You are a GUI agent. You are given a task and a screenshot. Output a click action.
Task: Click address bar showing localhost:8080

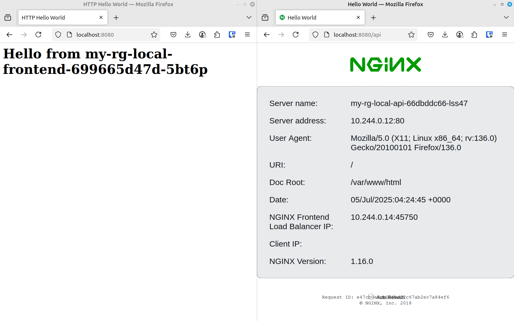coord(106,35)
